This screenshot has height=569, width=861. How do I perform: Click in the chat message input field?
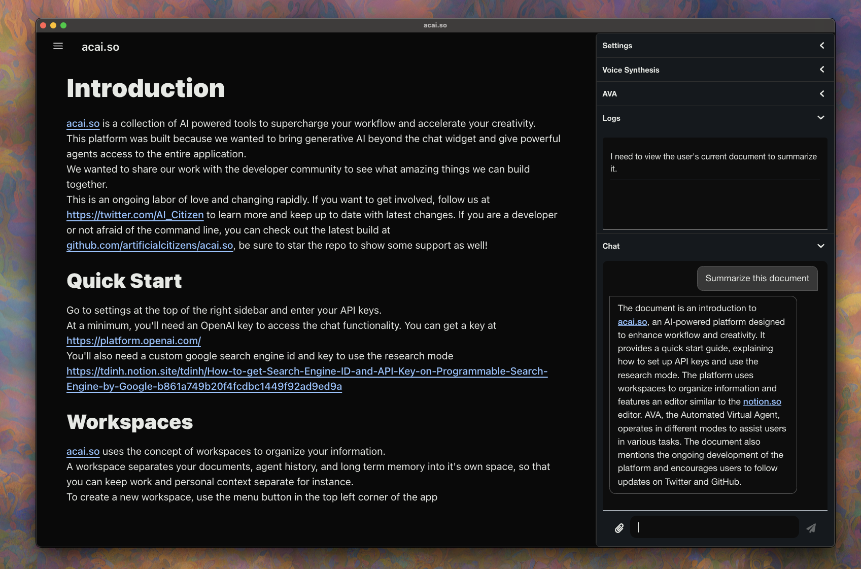click(x=714, y=527)
